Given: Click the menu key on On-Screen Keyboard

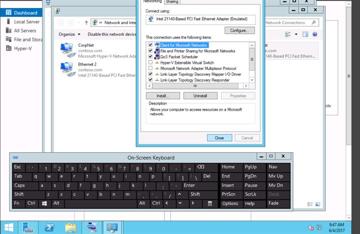Looking at the screenshot, I should click(x=209, y=203).
